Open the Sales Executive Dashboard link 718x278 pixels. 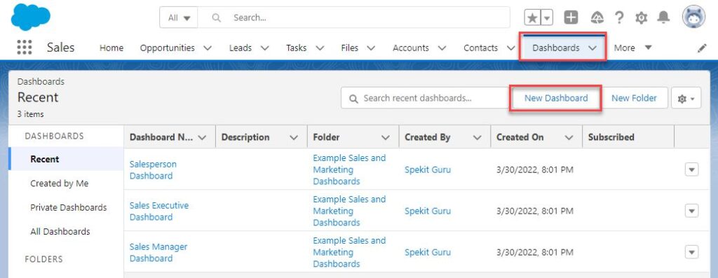159,211
